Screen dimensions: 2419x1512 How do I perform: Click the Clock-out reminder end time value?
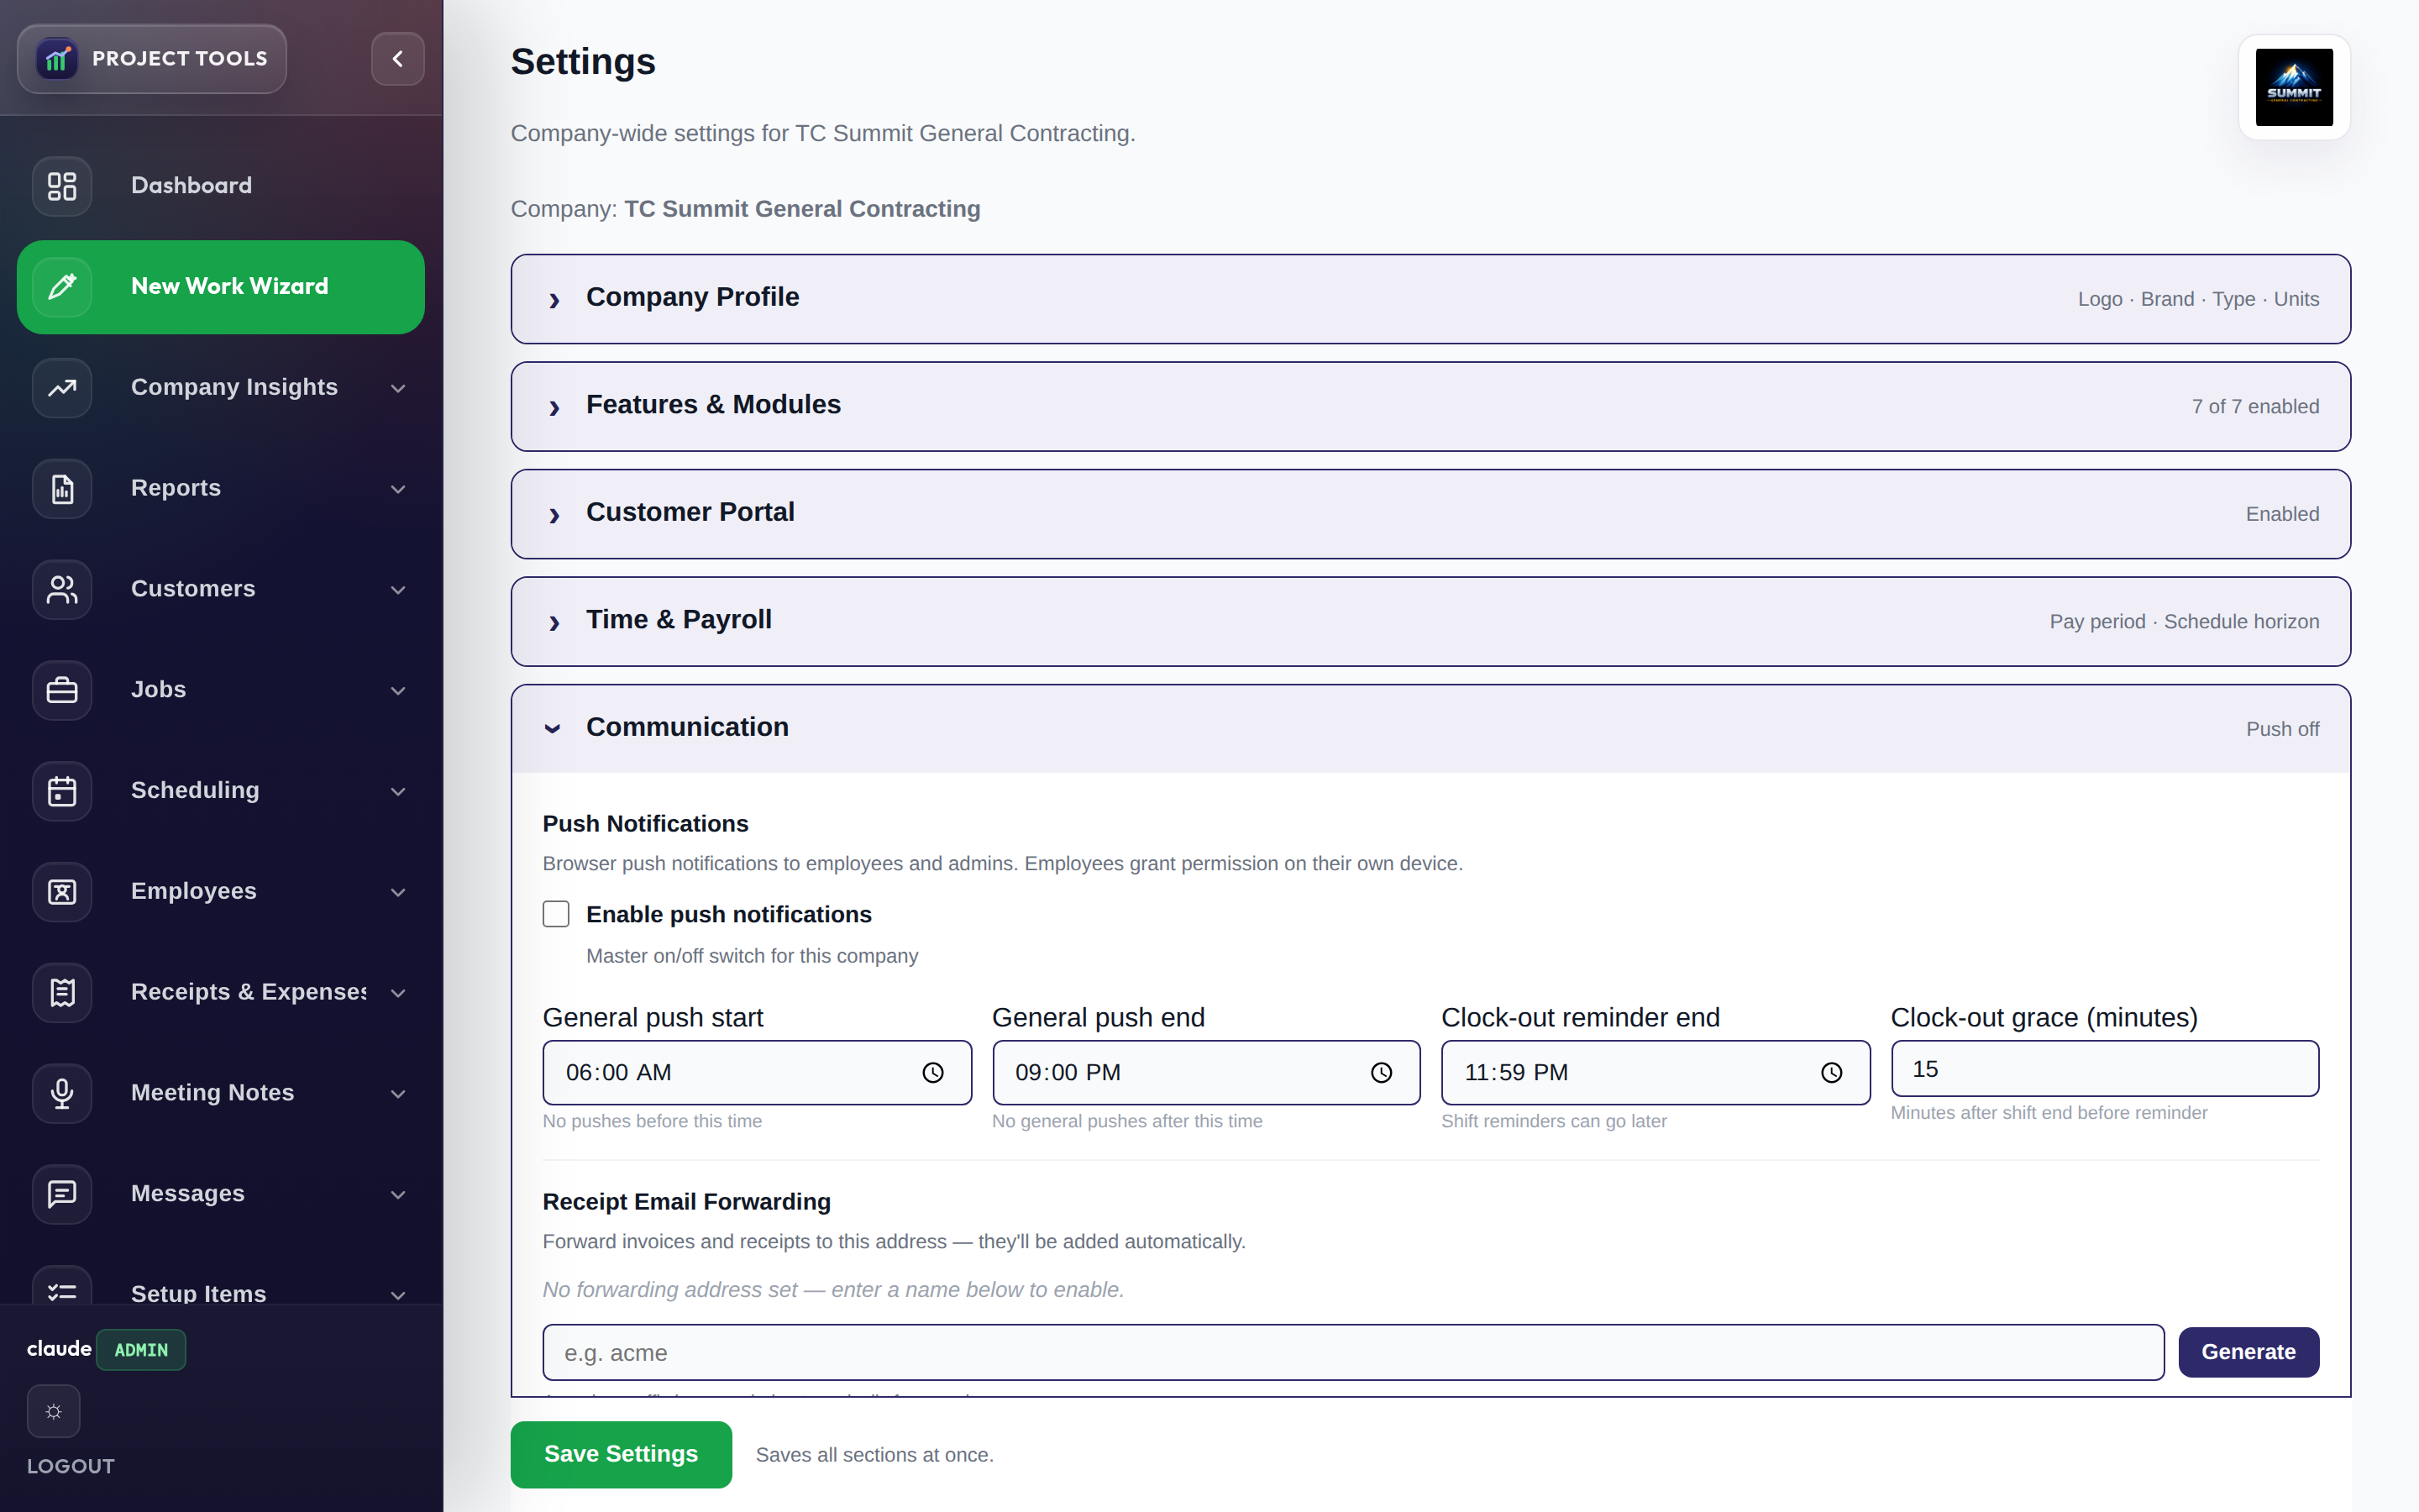[x=1516, y=1073]
